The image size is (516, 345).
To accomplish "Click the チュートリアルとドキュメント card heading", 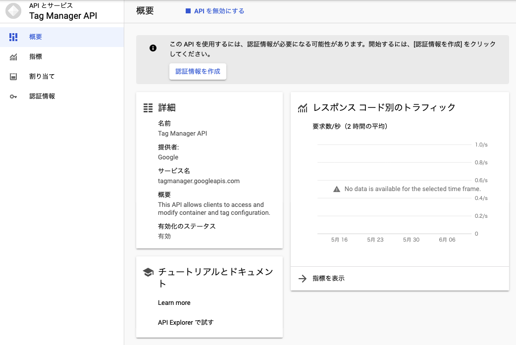I will (x=215, y=278).
